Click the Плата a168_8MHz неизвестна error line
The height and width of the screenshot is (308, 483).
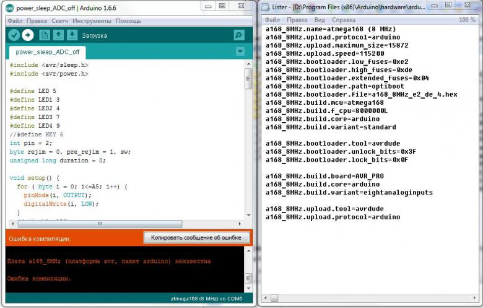[x=109, y=261]
